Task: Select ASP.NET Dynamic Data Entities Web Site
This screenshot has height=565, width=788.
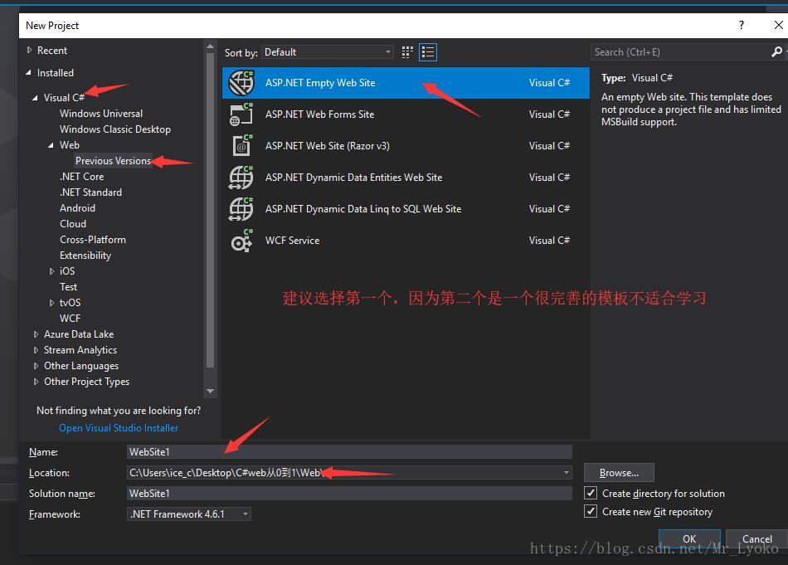Action: point(406,178)
